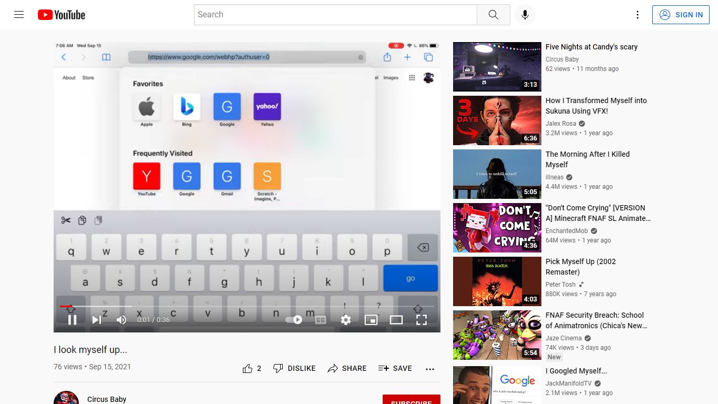The image size is (718, 404).
Task: Open the player settings gear
Action: 345,319
